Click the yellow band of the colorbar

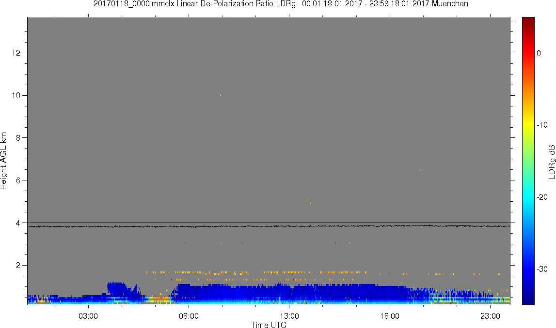coord(528,124)
